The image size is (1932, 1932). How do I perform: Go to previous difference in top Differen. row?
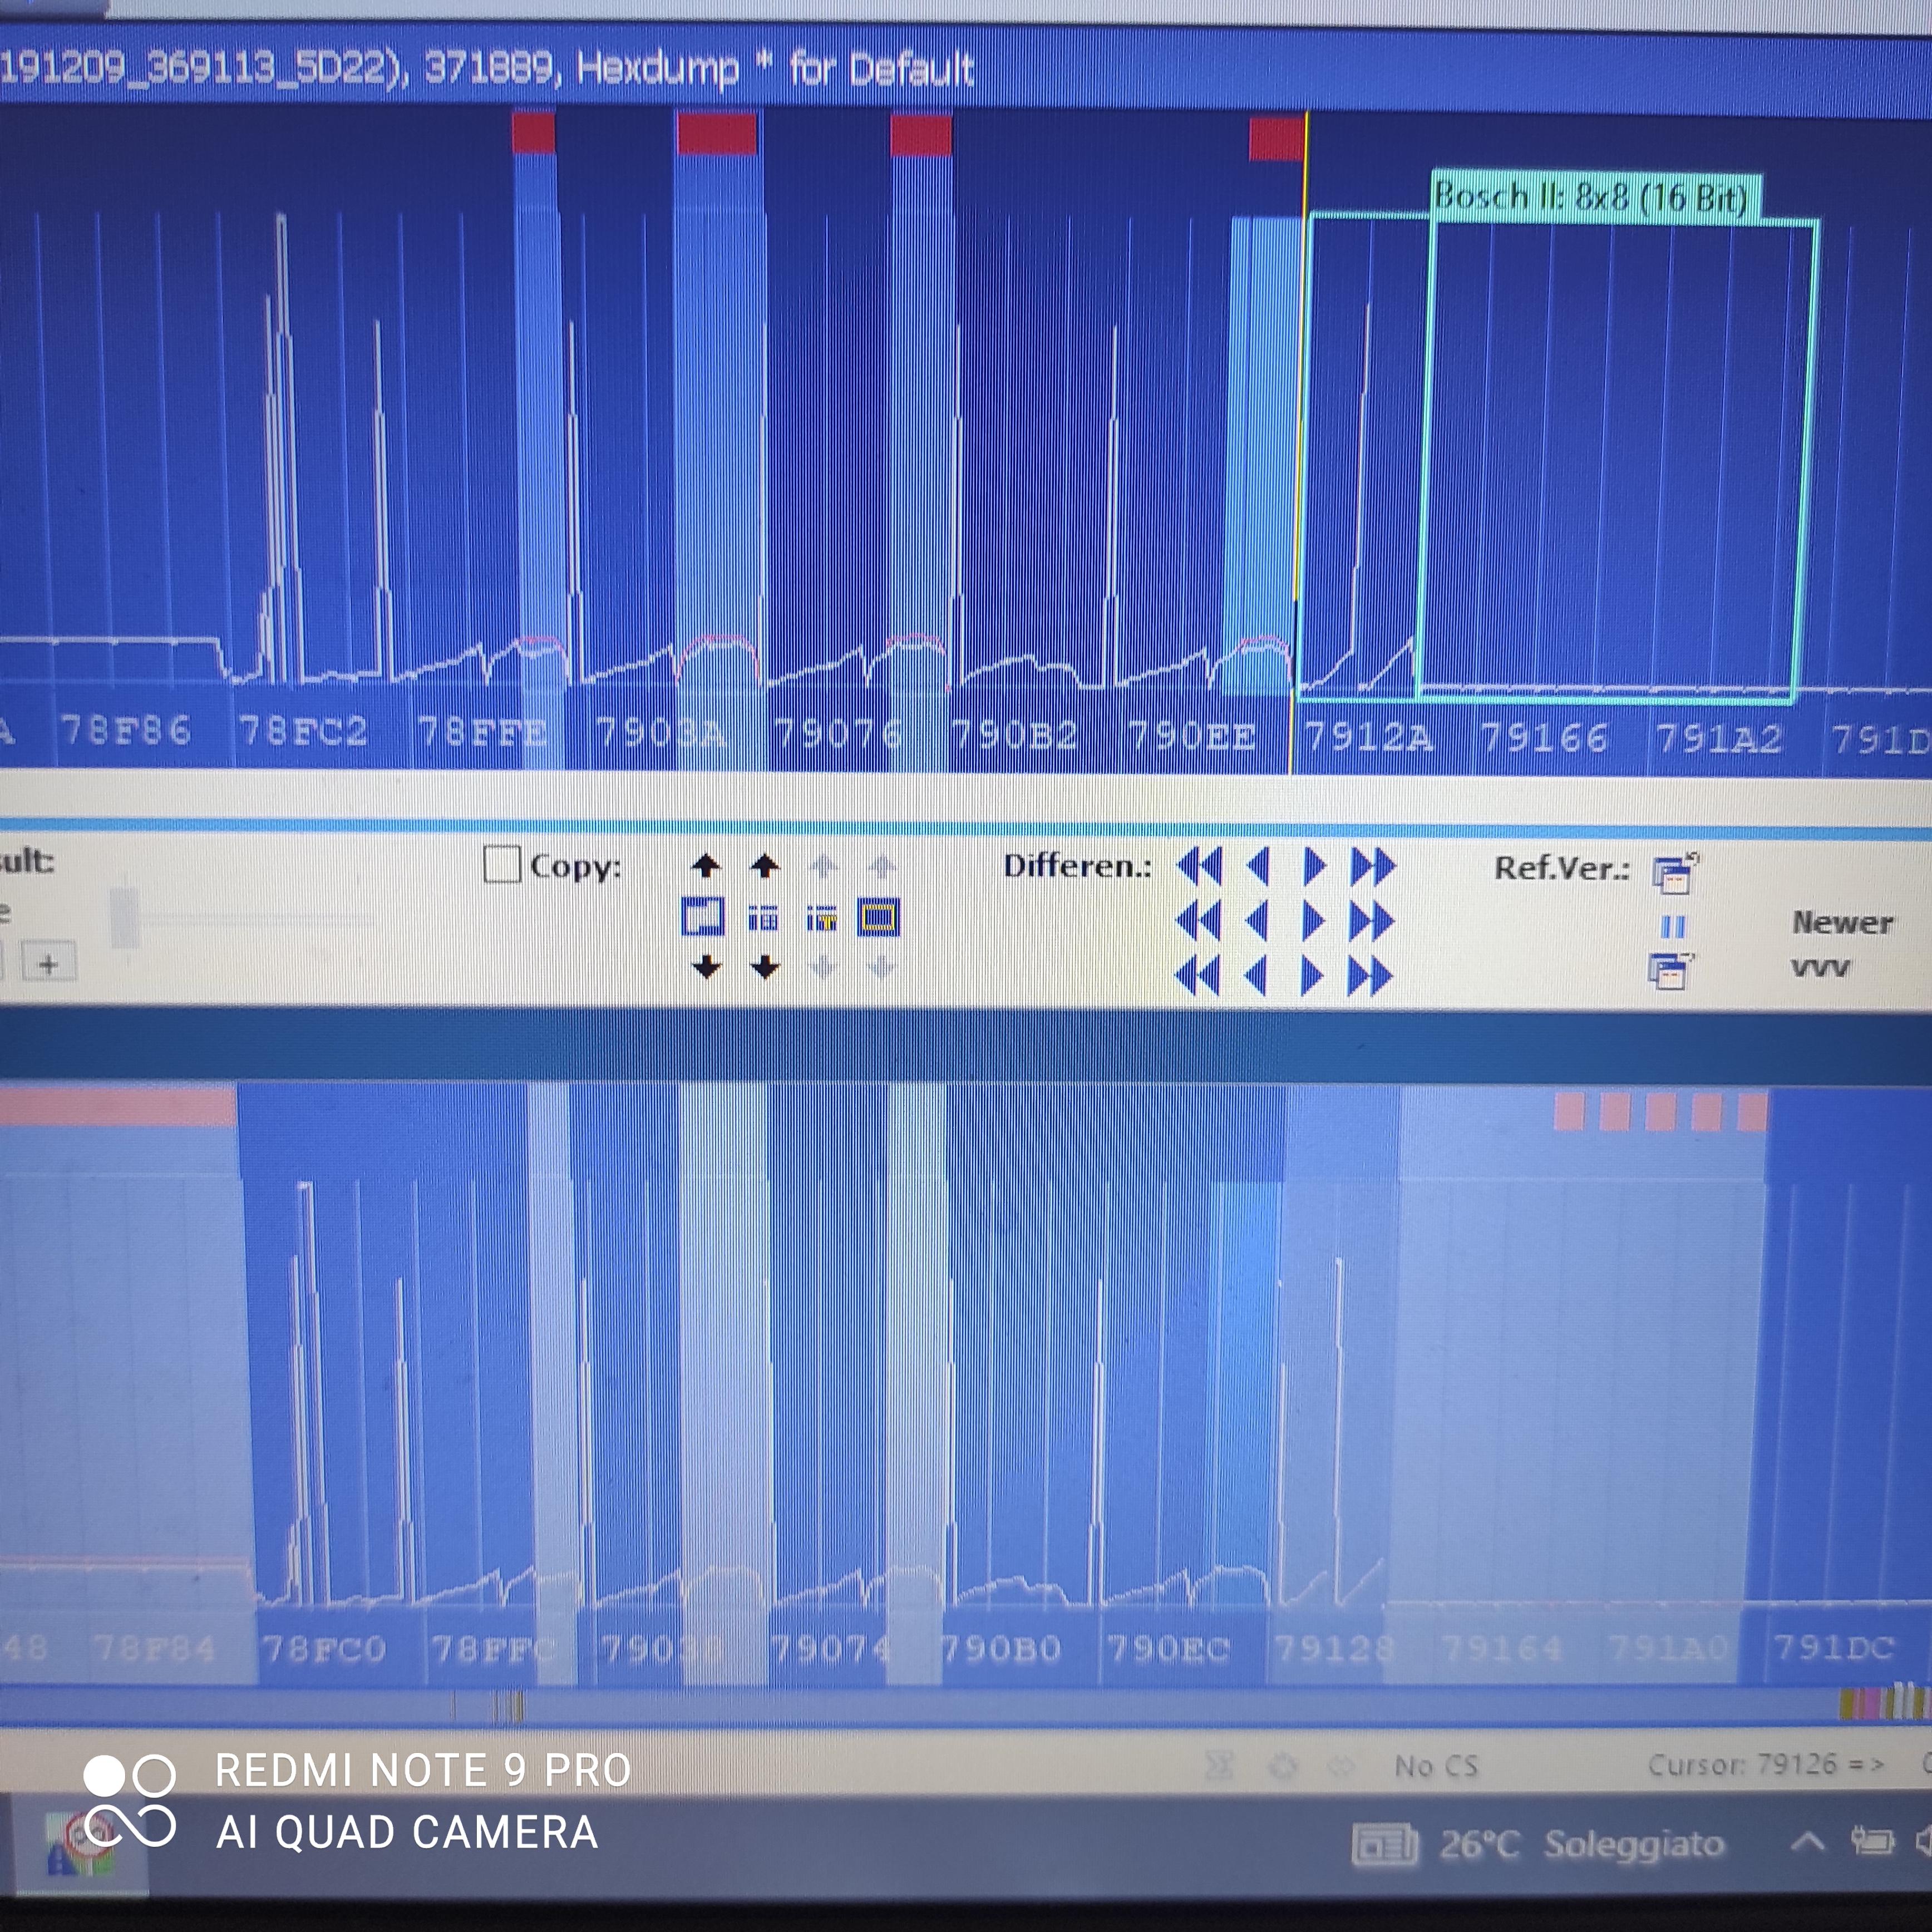click(x=1258, y=866)
